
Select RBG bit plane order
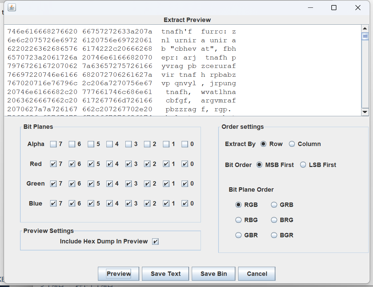point(239,220)
